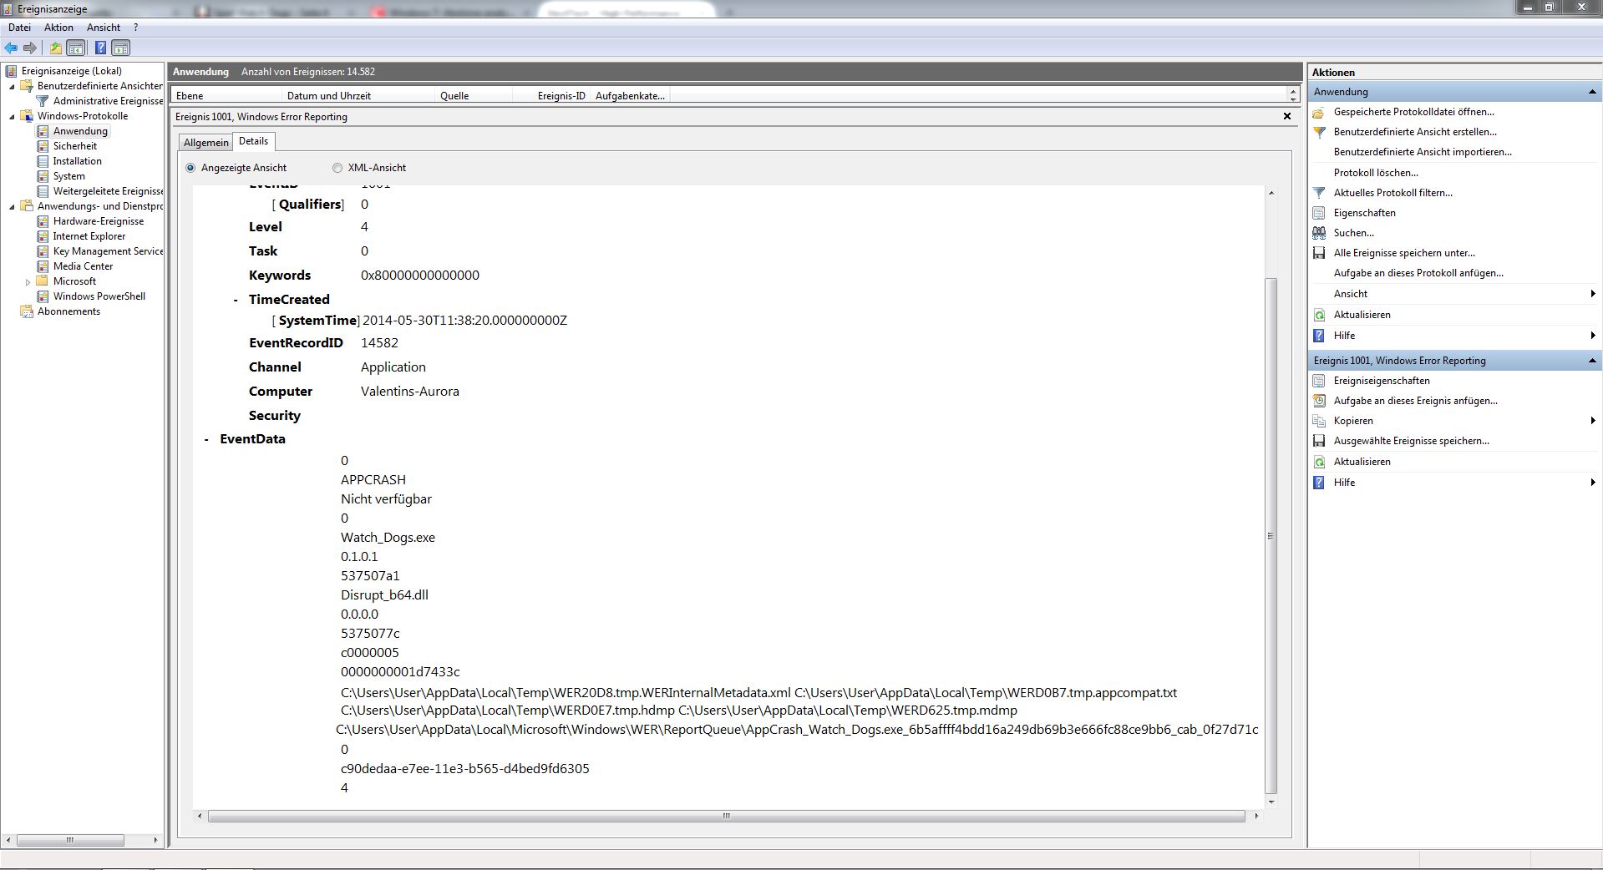
Task: Click Ereigniseigenschaften in the actions pane
Action: tap(1381, 381)
